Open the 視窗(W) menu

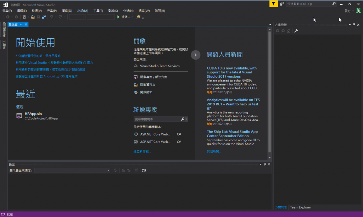(x=144, y=11)
